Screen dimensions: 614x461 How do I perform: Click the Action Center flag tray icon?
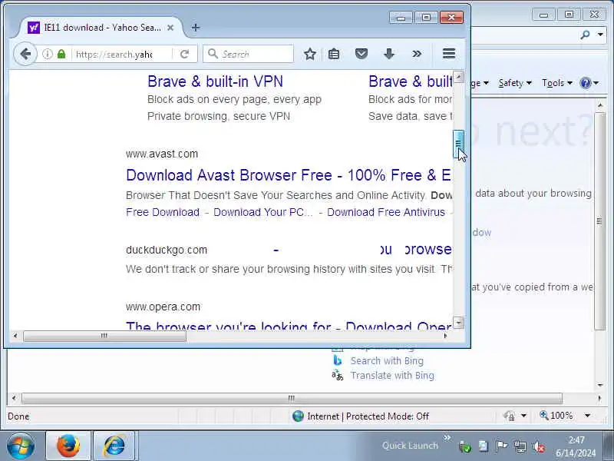(501, 446)
